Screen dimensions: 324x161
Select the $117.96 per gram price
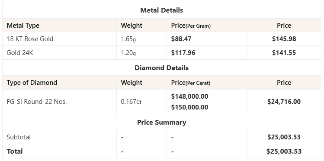183,53
